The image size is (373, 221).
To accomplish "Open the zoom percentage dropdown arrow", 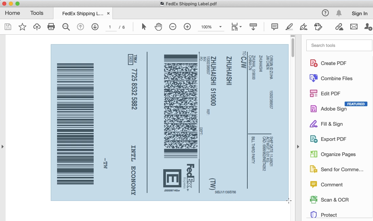I will (x=220, y=27).
